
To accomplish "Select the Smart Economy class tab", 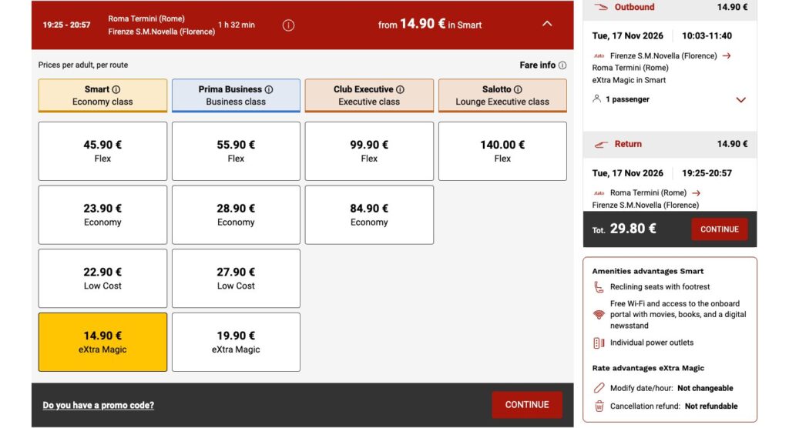I will tap(102, 95).
